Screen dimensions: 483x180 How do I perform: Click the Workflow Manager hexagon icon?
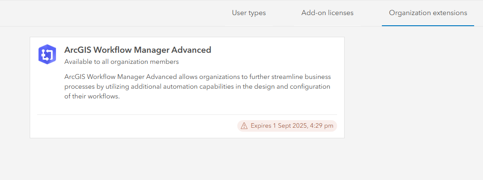tap(47, 54)
